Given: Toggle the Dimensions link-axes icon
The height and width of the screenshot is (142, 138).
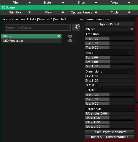Looking at the screenshot, I should click(x=132, y=71).
